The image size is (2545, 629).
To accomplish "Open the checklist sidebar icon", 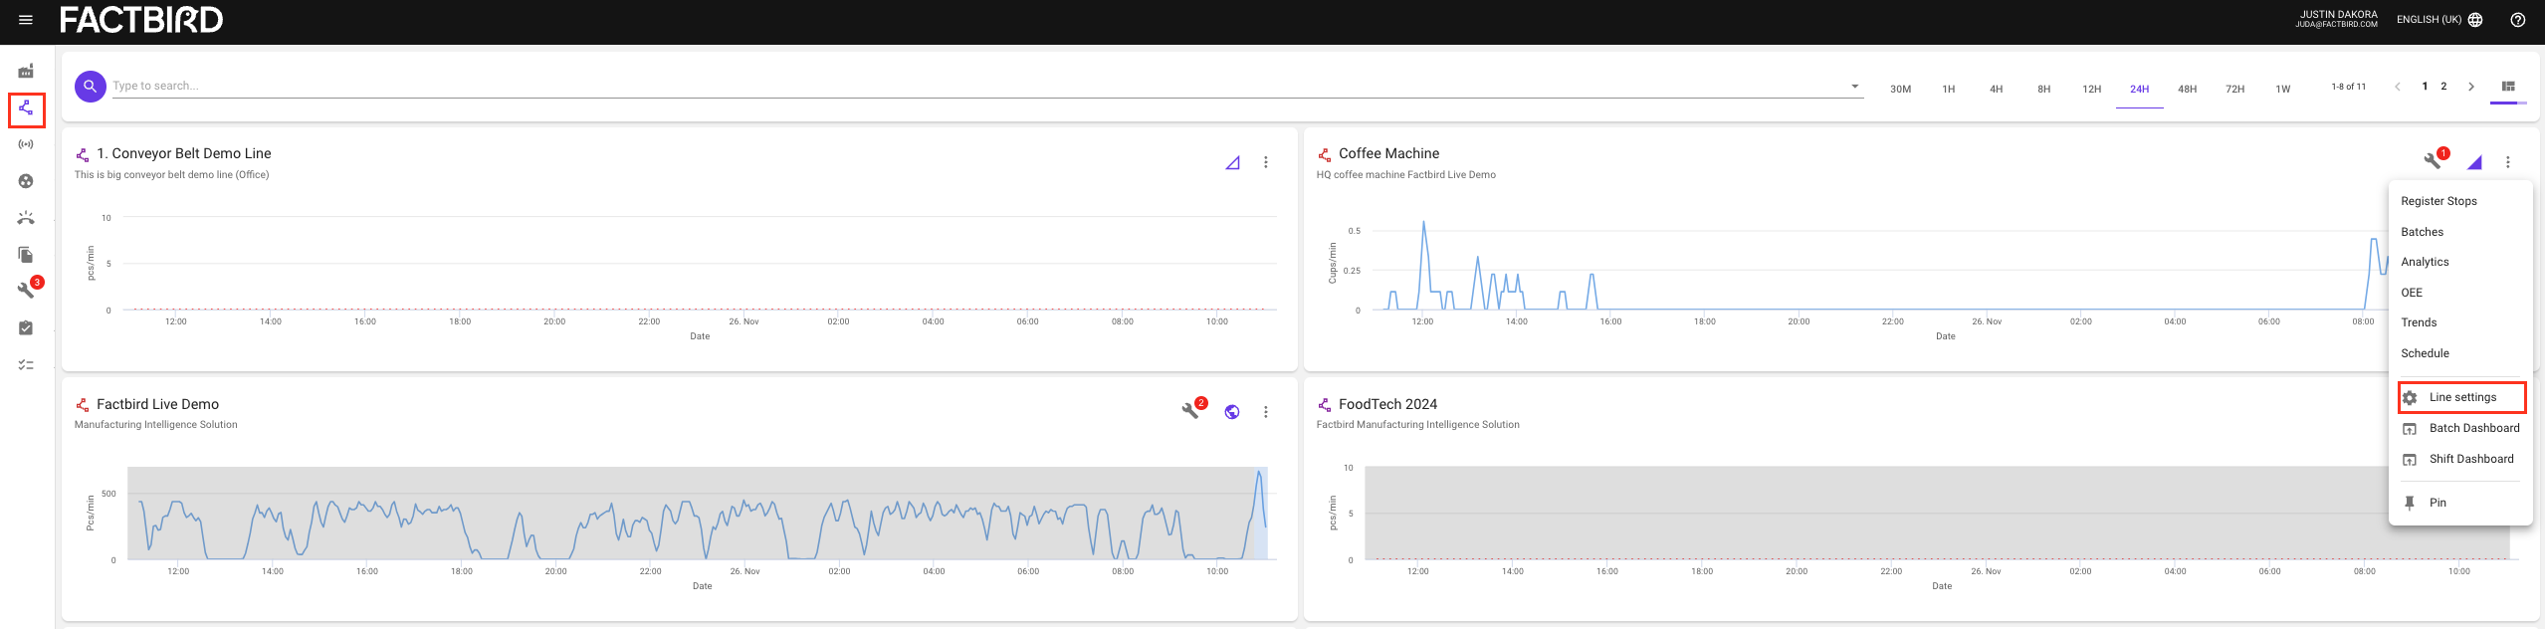I will (26, 365).
